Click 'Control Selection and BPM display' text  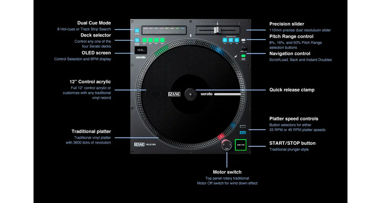click(83, 59)
